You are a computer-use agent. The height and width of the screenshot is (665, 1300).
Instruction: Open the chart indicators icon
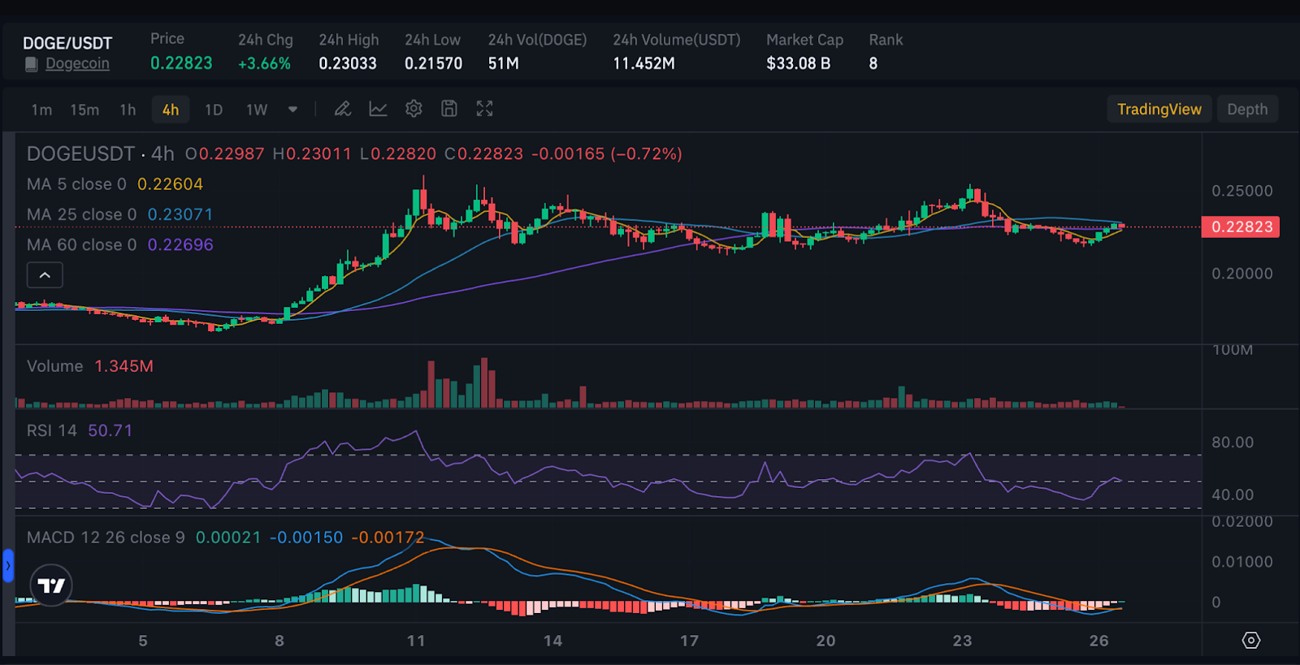click(378, 109)
